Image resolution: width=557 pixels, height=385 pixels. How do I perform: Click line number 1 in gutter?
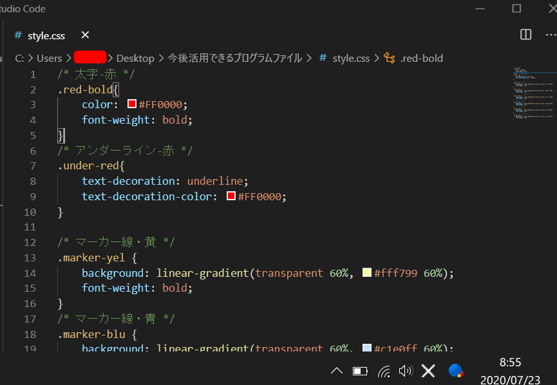coord(33,74)
